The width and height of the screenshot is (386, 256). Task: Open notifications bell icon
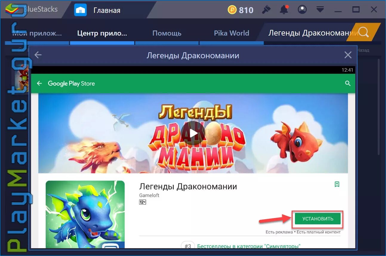coord(284,10)
